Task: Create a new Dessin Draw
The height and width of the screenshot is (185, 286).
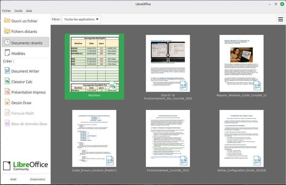Action: [x=23, y=102]
